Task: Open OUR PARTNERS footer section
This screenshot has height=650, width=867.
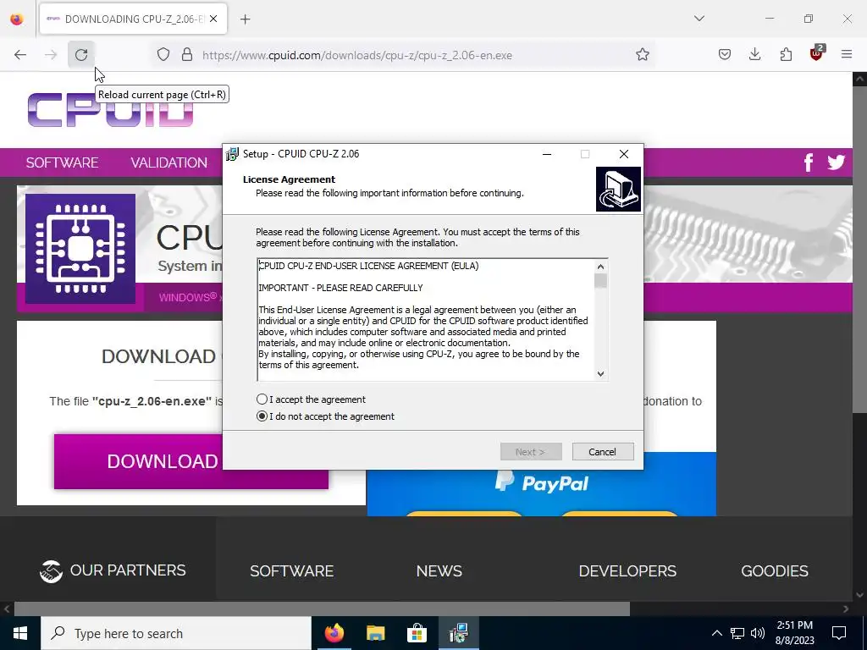Action: [113, 570]
